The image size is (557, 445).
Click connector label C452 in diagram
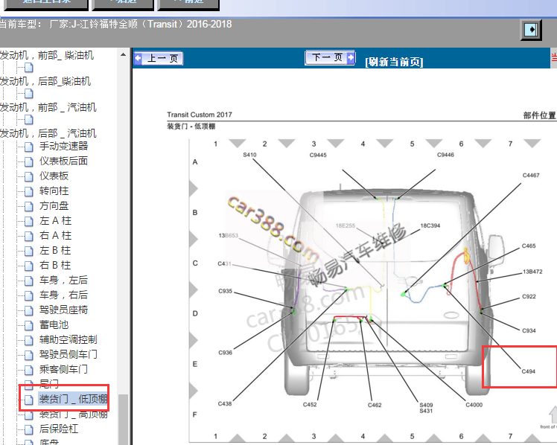310,405
